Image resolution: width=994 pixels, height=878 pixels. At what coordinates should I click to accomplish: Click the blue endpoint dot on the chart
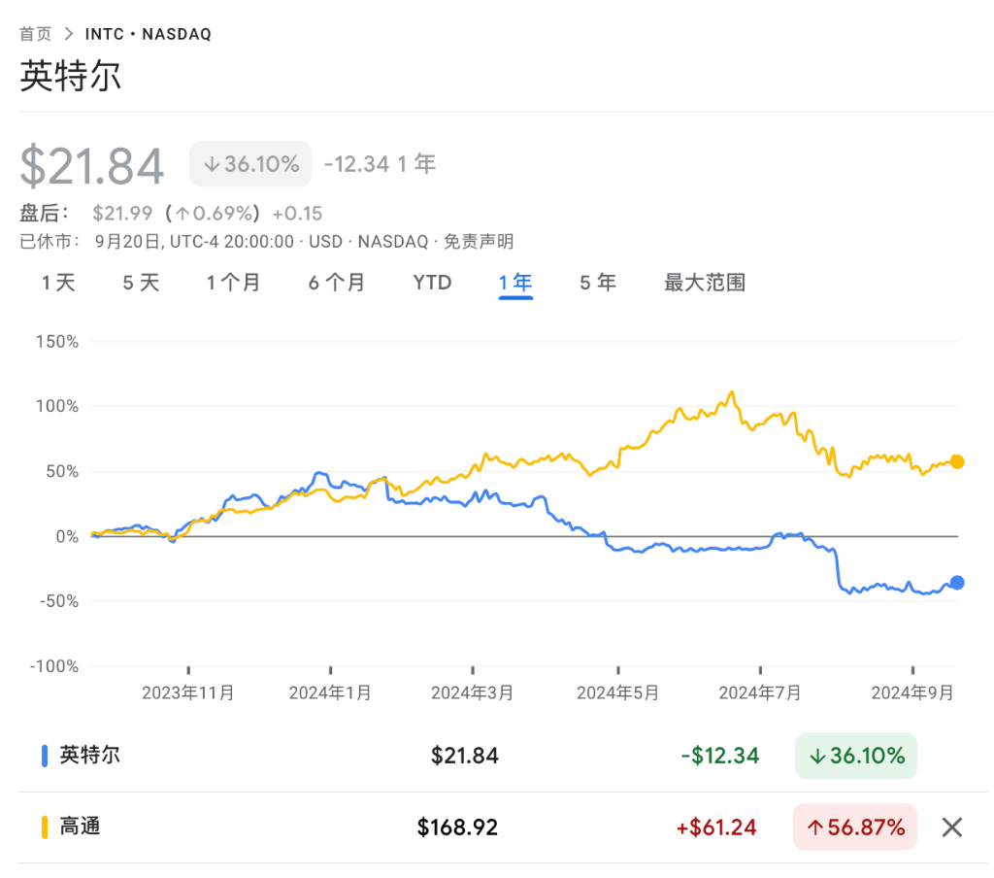pos(957,583)
